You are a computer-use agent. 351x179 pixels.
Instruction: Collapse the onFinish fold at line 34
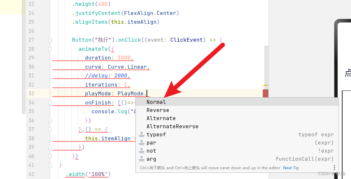click(x=50, y=103)
